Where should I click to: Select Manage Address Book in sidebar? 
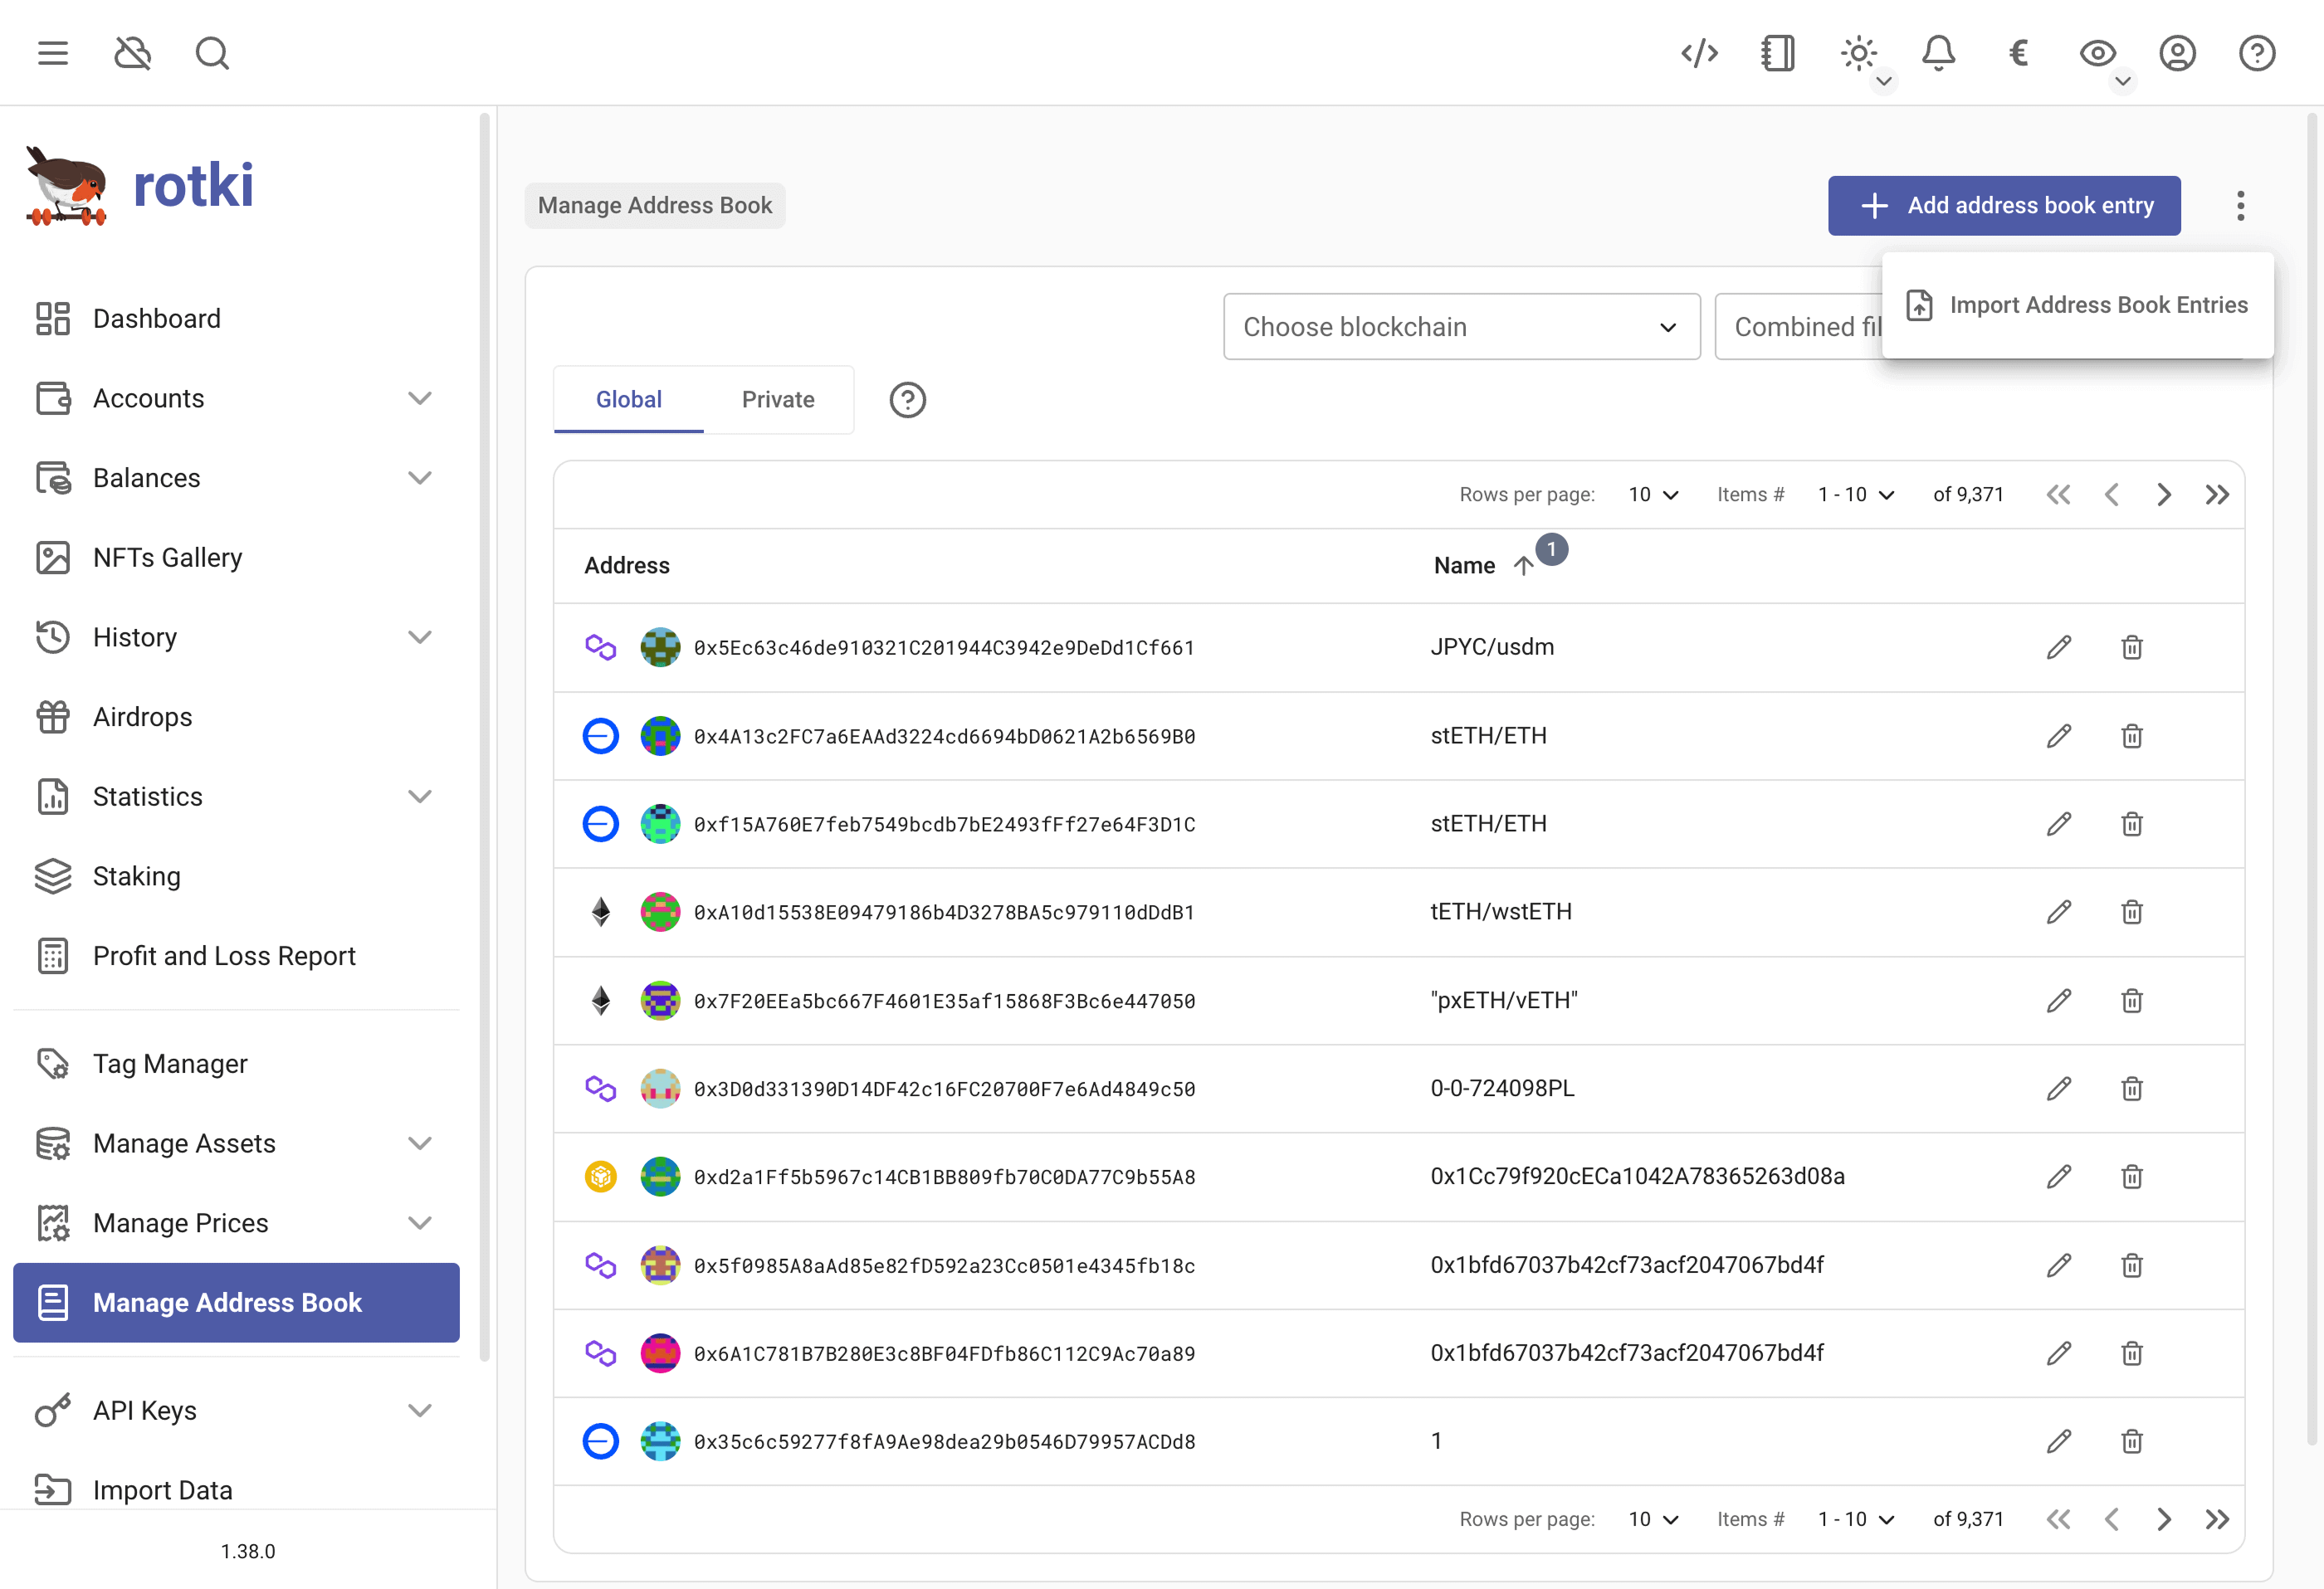pyautogui.click(x=236, y=1303)
